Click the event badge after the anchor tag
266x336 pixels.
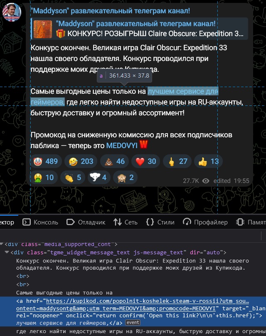(133, 322)
